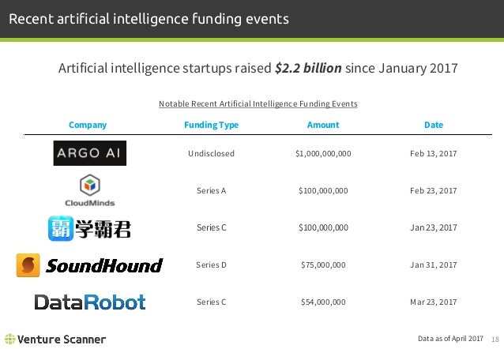The image size is (504, 349).
Task: Click the blue Xueba Jun logo
Action: tap(60, 228)
